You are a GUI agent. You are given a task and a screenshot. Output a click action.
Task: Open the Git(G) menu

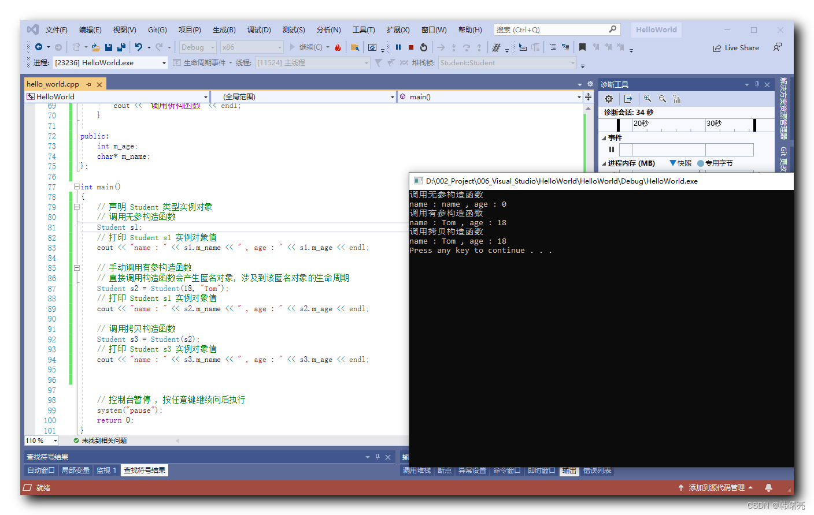pos(157,29)
